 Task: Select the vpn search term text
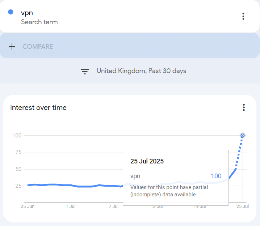click(x=27, y=13)
